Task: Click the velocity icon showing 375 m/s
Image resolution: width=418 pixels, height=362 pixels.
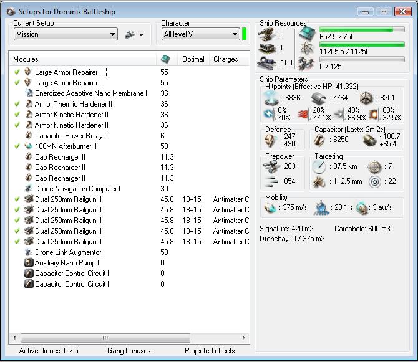Action: point(270,207)
